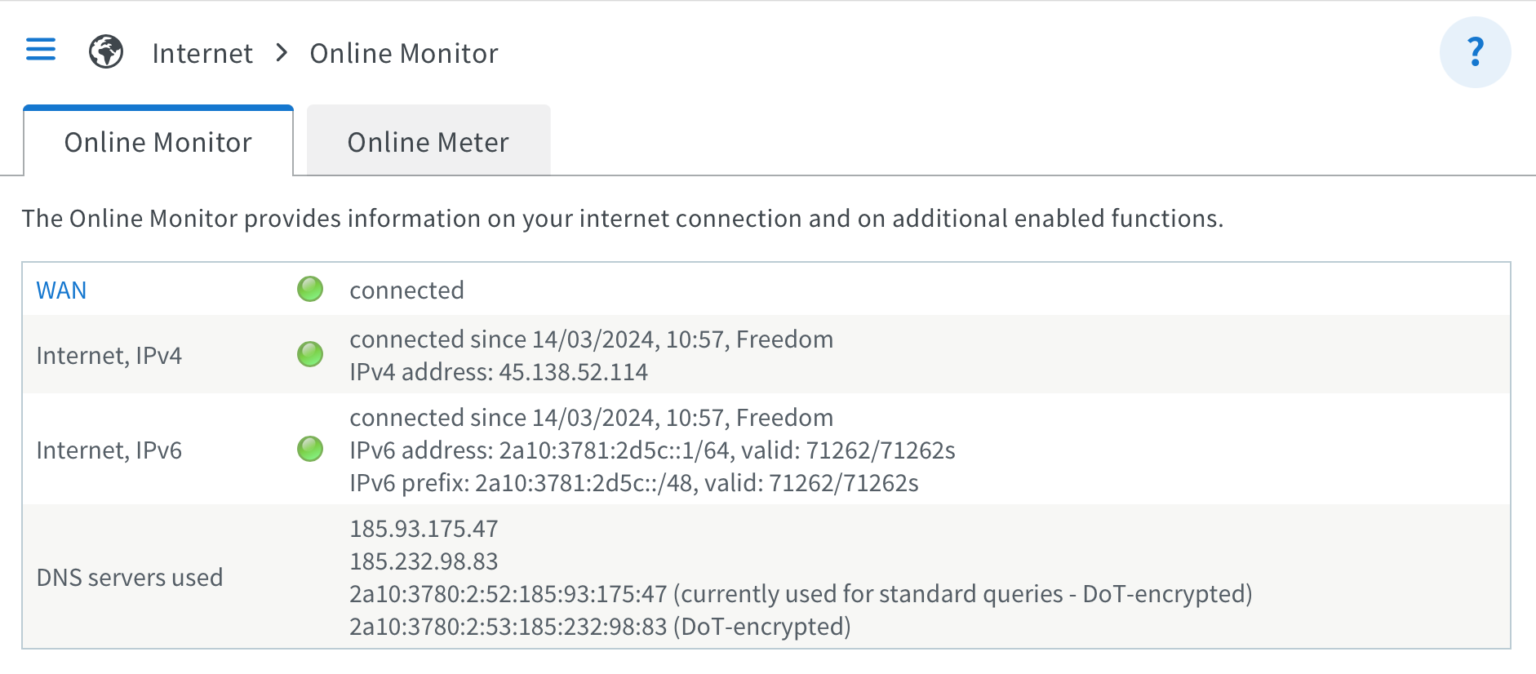The height and width of the screenshot is (674, 1536).
Task: Click the DNS servers used label
Action: [x=130, y=578]
